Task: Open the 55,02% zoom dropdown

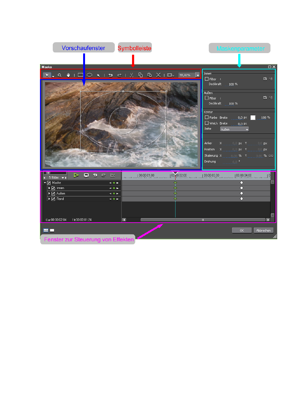Action: (198, 75)
